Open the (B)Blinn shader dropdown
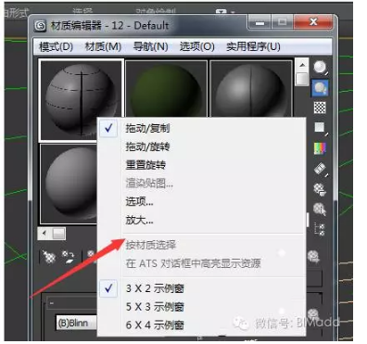367x344 pixels. click(76, 324)
